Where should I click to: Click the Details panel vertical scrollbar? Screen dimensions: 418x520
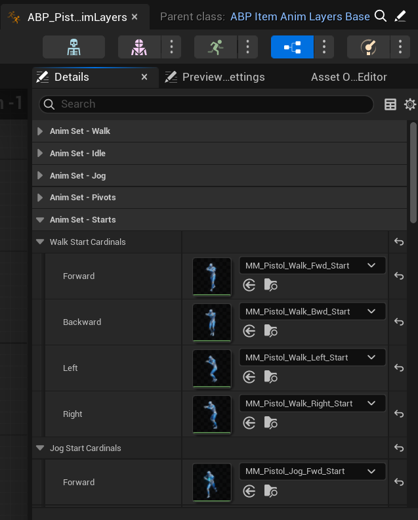413,173
